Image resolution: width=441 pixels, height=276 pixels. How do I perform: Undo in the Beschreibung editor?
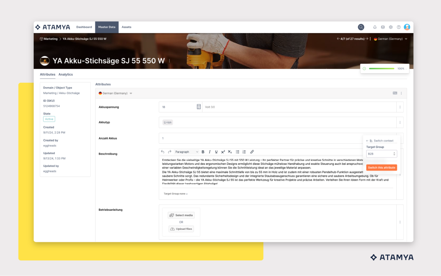(163, 152)
